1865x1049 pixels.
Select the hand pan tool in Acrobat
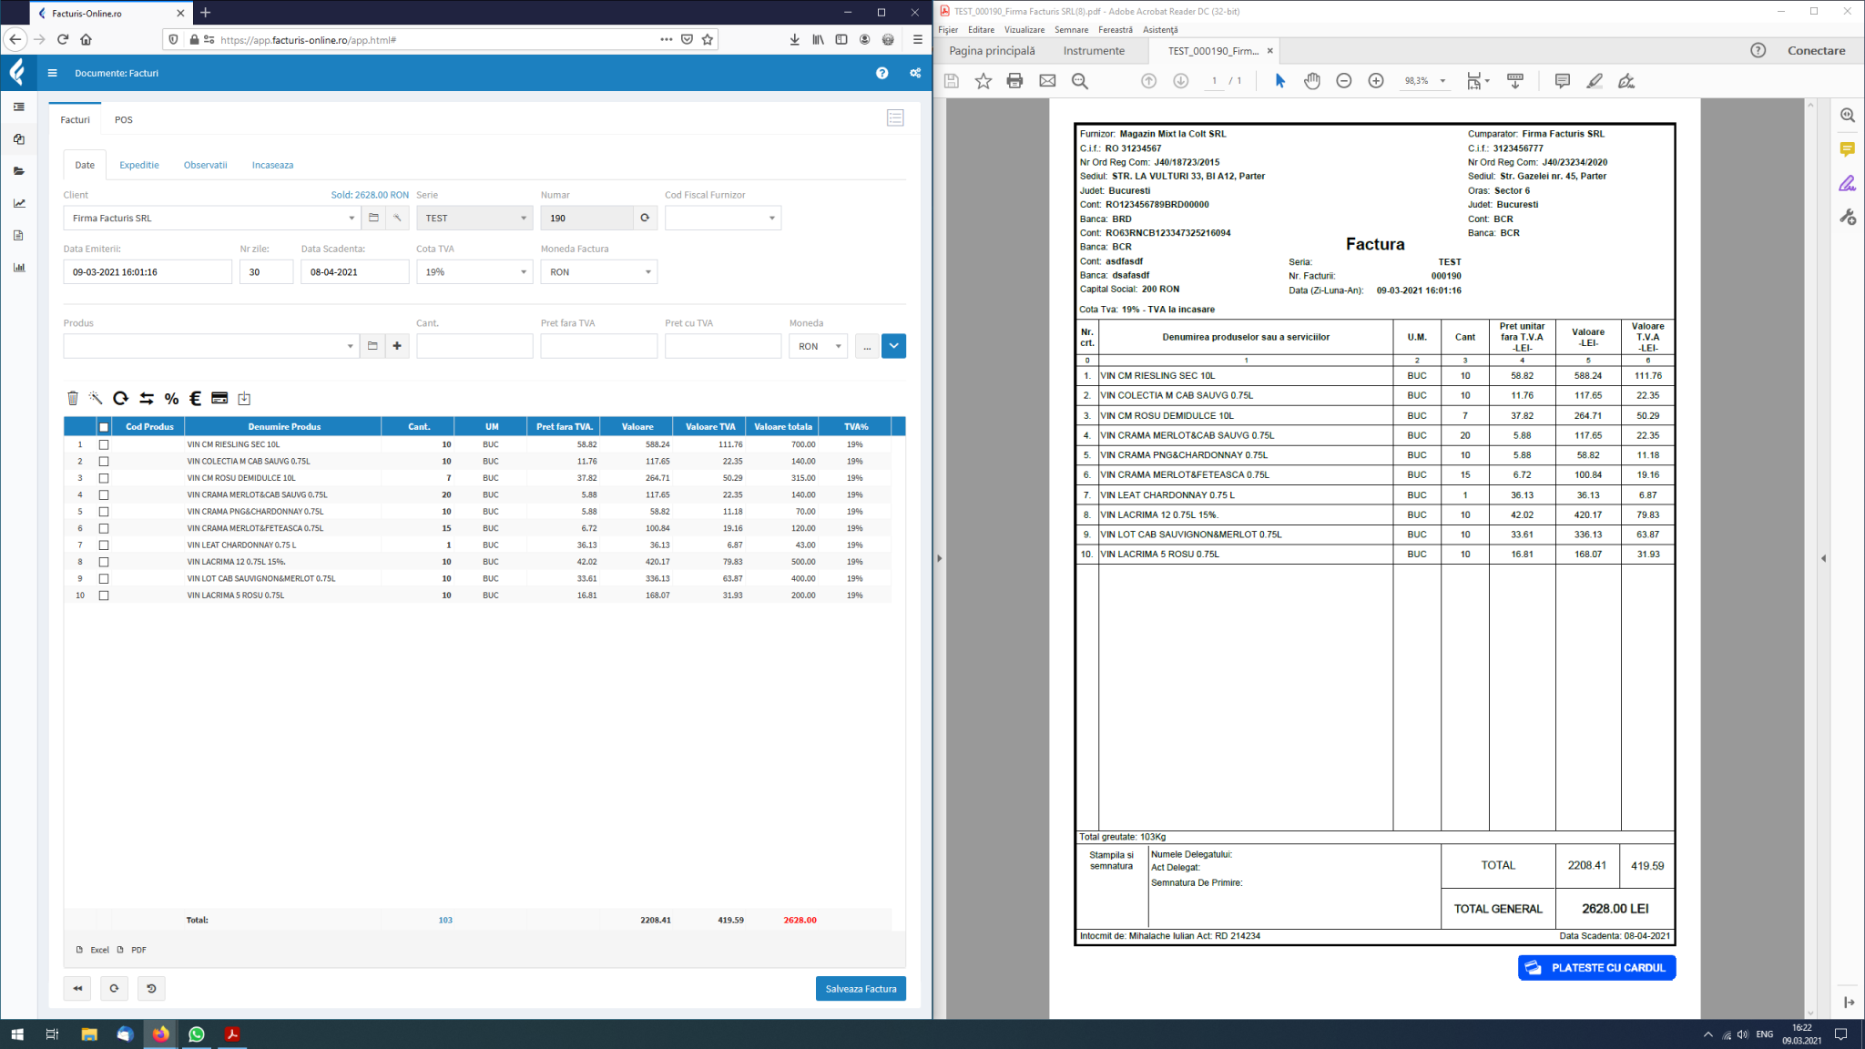(x=1311, y=81)
